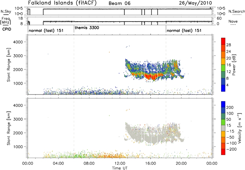Click the 'CPID' label

(x=7, y=29)
